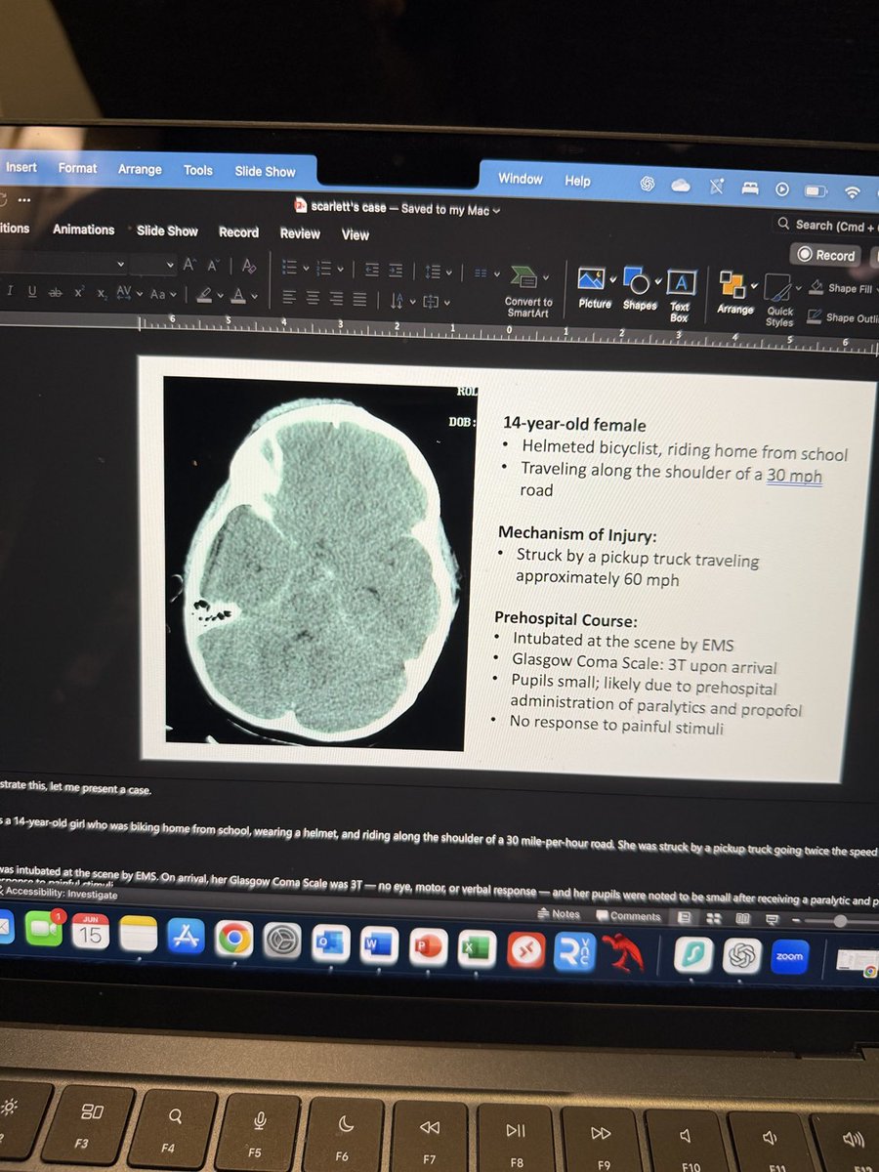Switch to the Animations ribbon tab
The height and width of the screenshot is (1172, 879).
point(83,230)
